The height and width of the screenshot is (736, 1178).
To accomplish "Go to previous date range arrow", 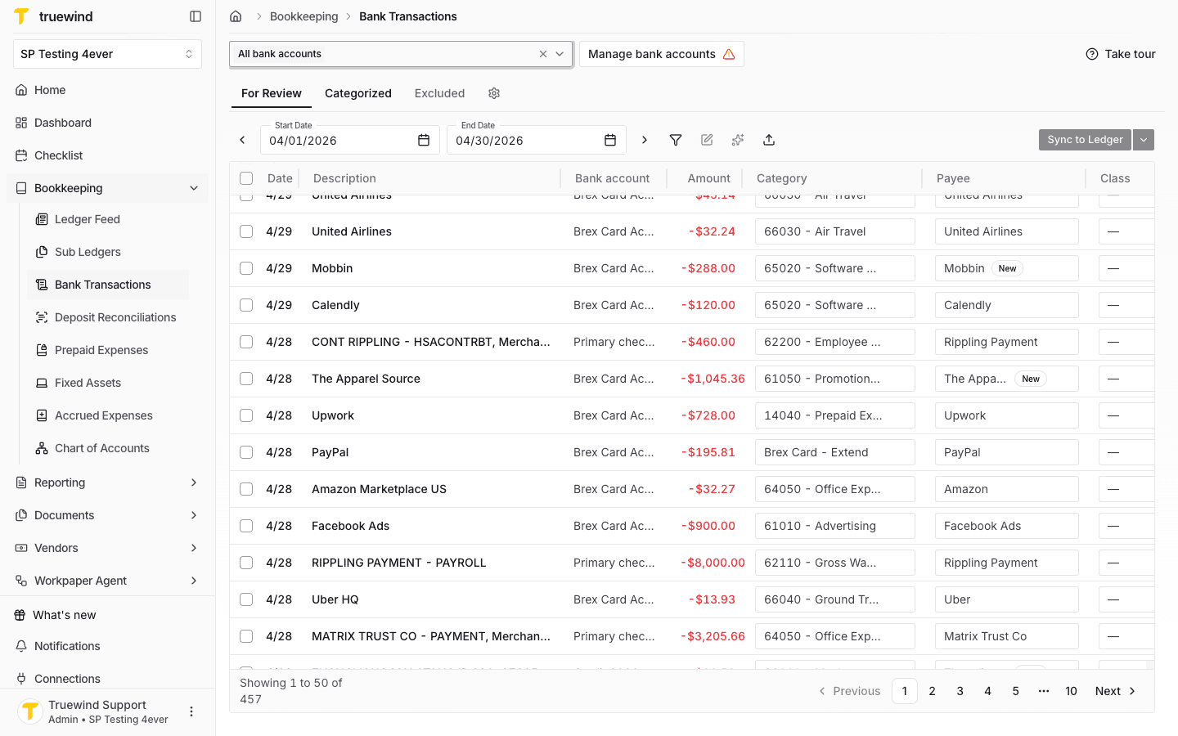I will coord(242,140).
